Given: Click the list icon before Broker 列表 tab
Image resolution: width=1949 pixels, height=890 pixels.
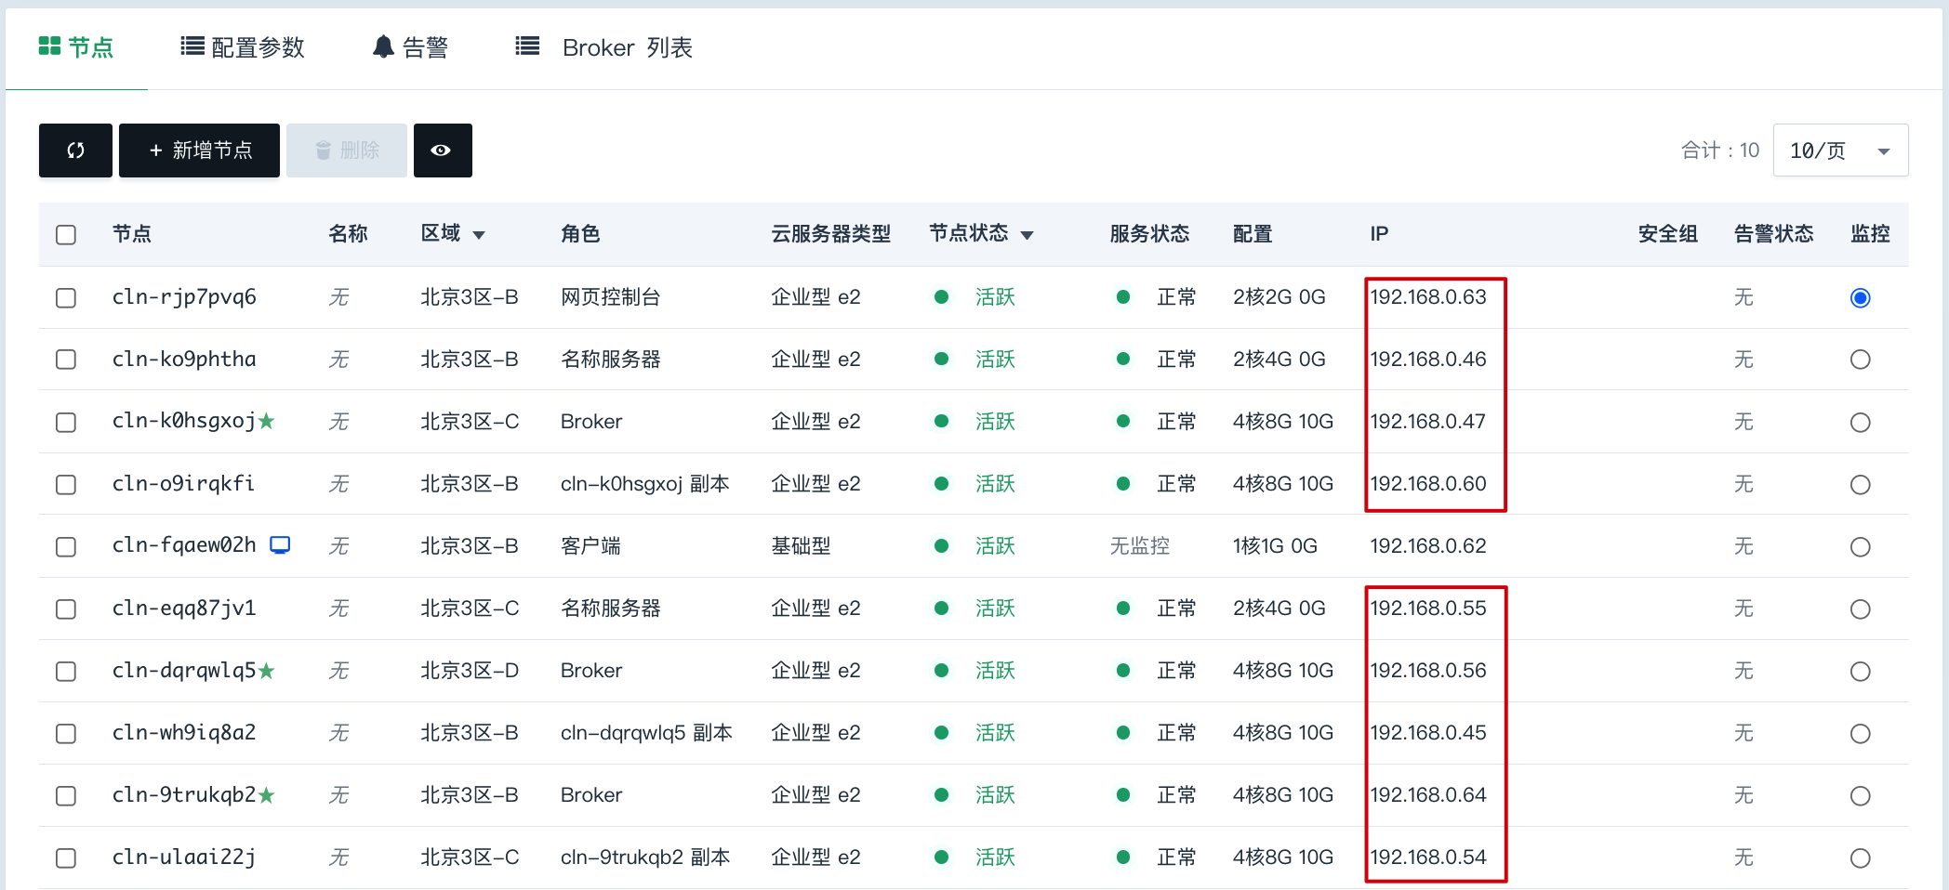Looking at the screenshot, I should coord(527,46).
